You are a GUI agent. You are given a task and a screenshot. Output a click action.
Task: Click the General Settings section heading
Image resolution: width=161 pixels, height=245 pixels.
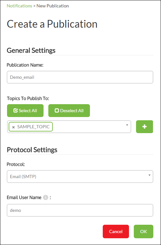[31, 50]
